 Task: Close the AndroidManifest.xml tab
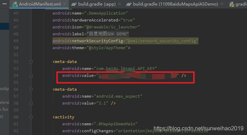(65, 4)
